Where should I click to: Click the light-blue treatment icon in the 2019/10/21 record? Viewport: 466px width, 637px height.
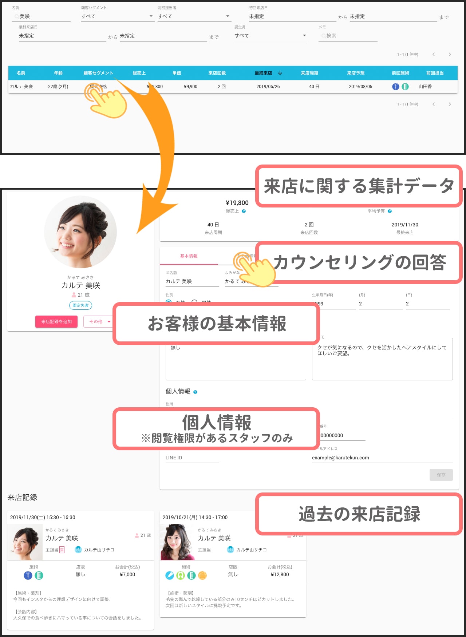(x=170, y=575)
